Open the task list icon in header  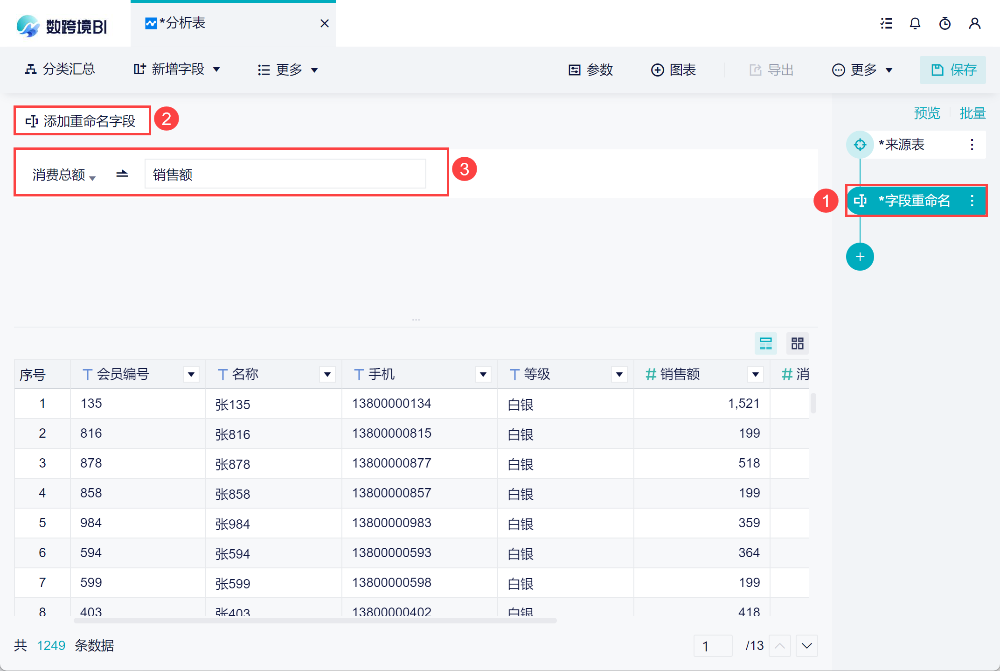click(x=886, y=24)
